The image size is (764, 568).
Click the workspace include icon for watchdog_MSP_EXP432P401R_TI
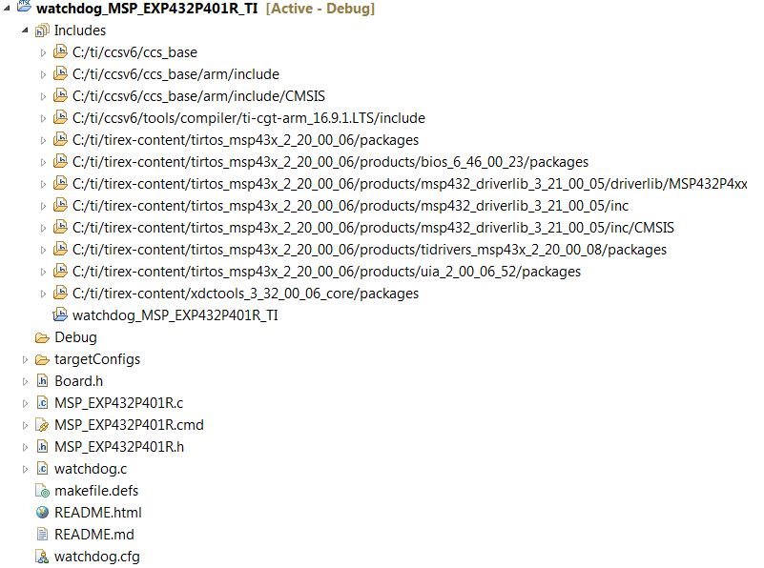click(x=60, y=314)
